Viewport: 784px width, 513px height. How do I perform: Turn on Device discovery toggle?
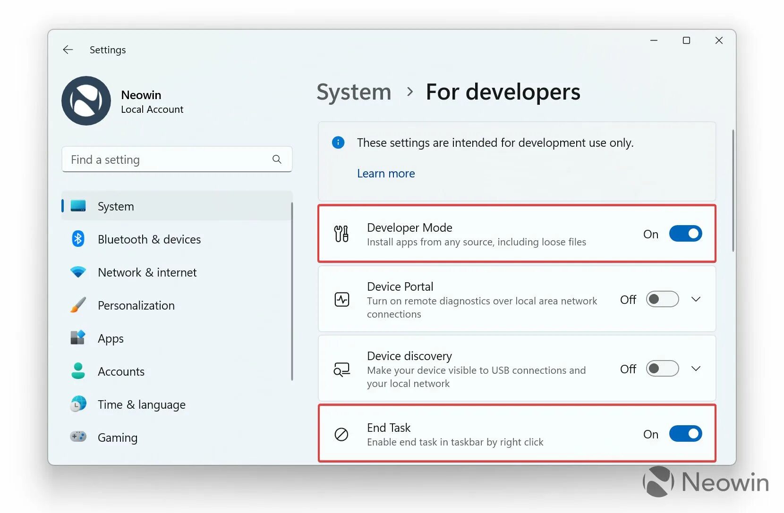662,369
